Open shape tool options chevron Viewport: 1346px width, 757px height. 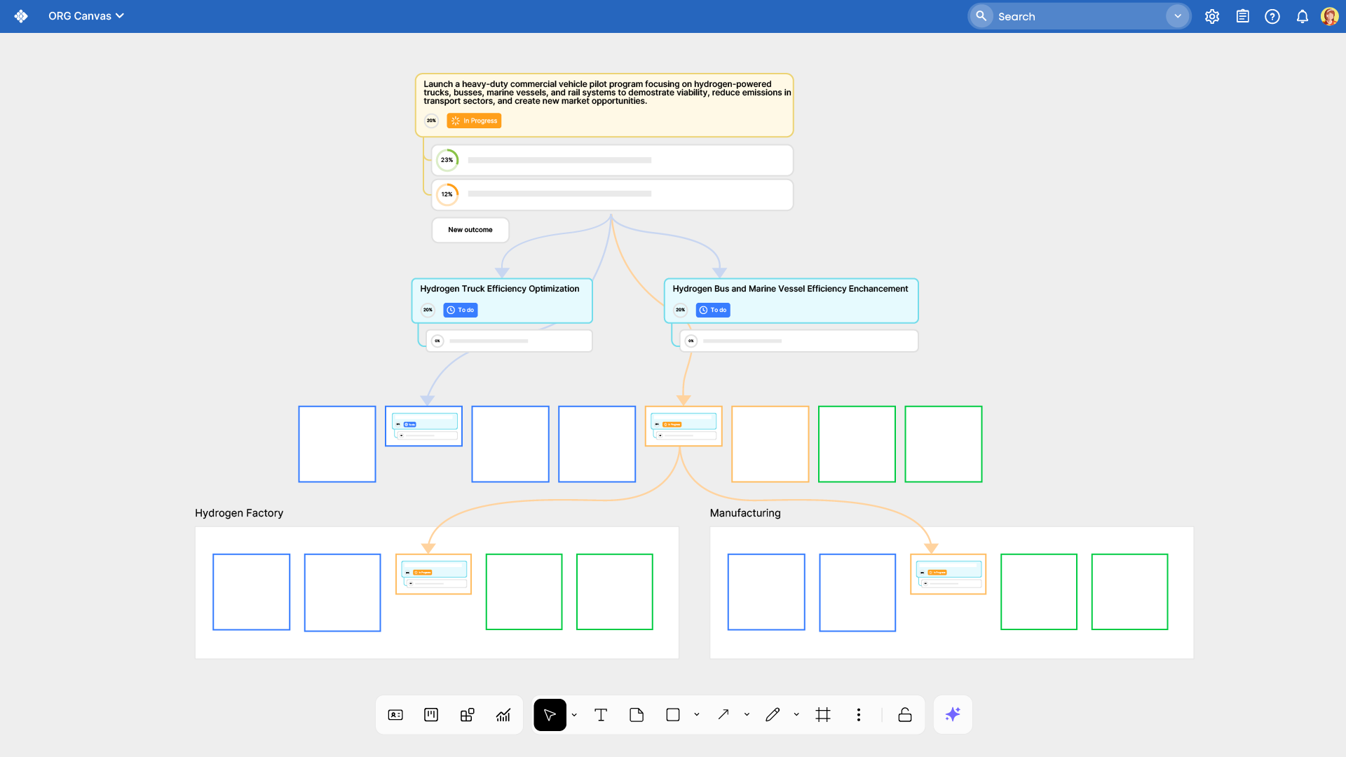pos(697,715)
